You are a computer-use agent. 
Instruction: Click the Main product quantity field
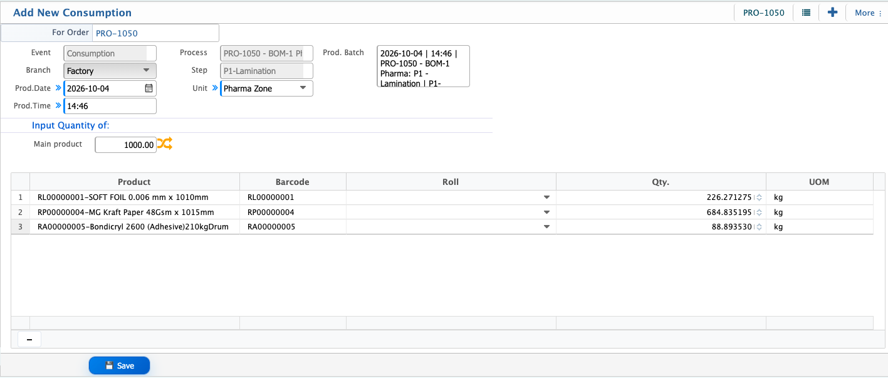(x=125, y=145)
